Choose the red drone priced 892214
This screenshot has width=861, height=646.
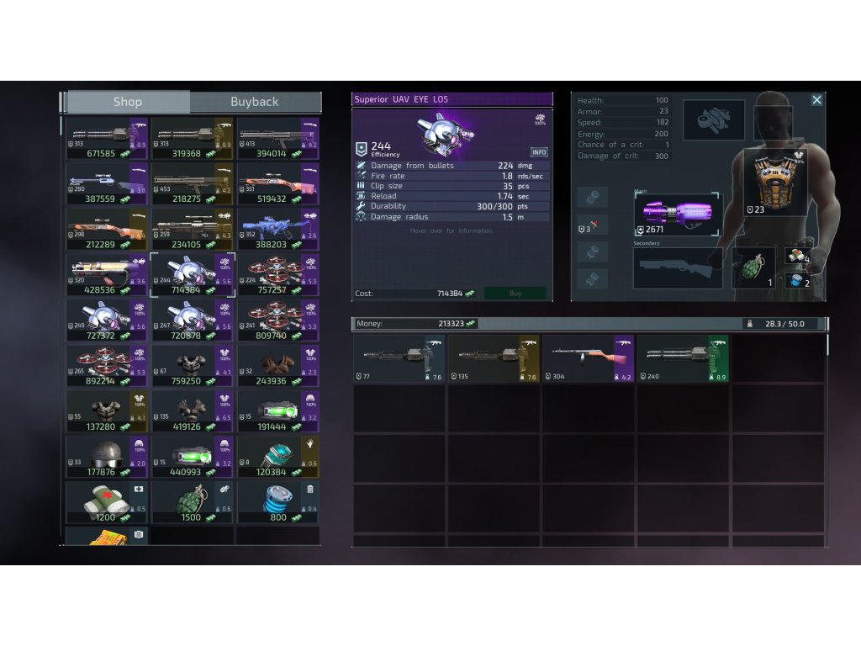107,366
